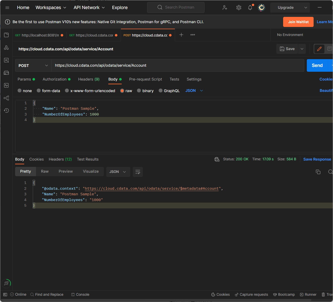Click the invite collaborators icon

click(225, 8)
